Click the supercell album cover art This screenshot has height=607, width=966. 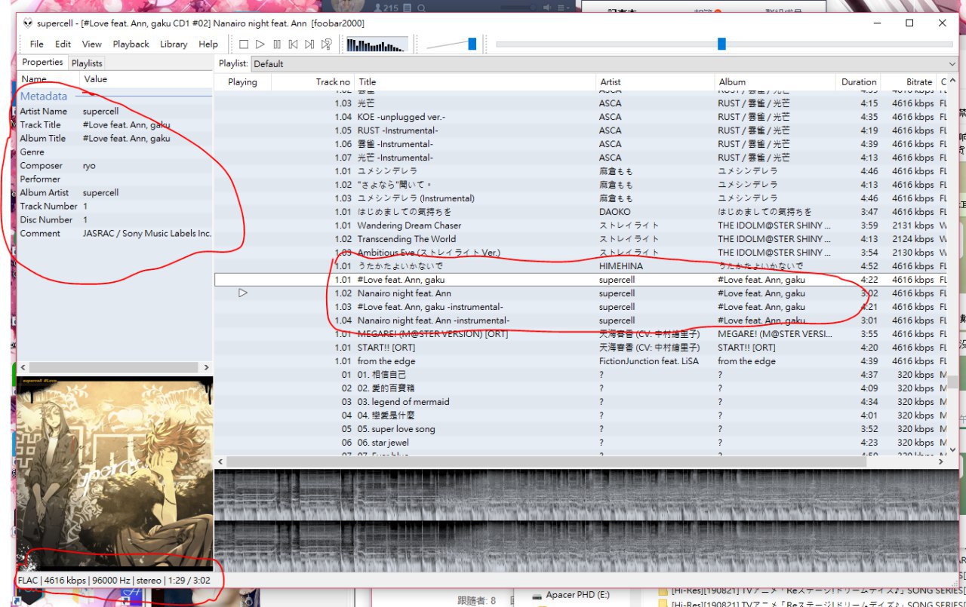coord(115,473)
